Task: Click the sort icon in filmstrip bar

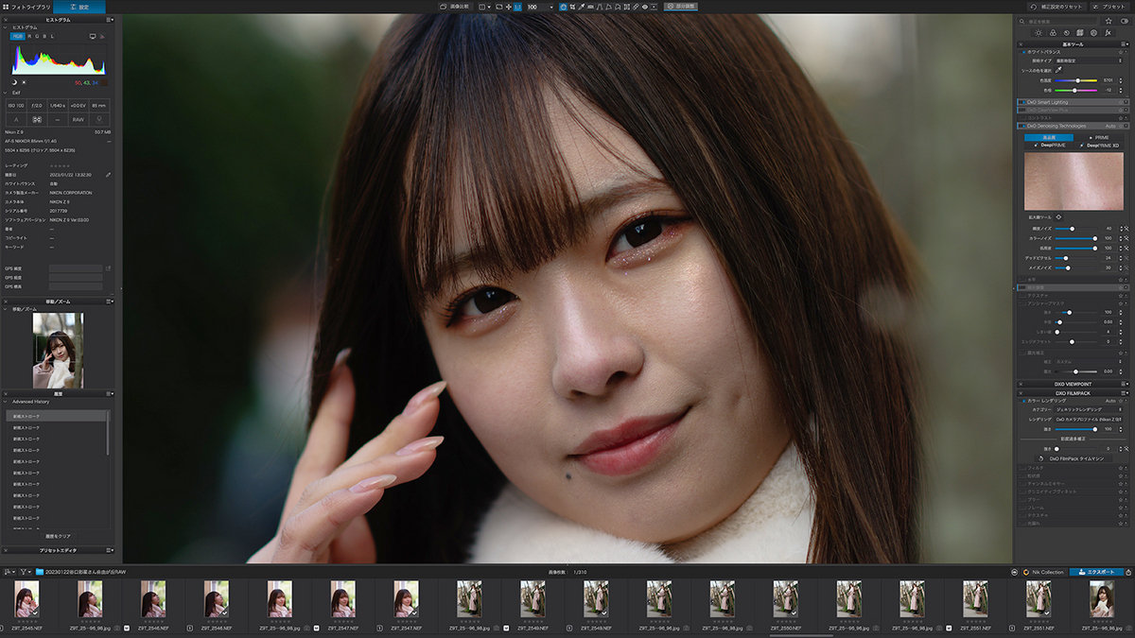Action: [x=9, y=572]
